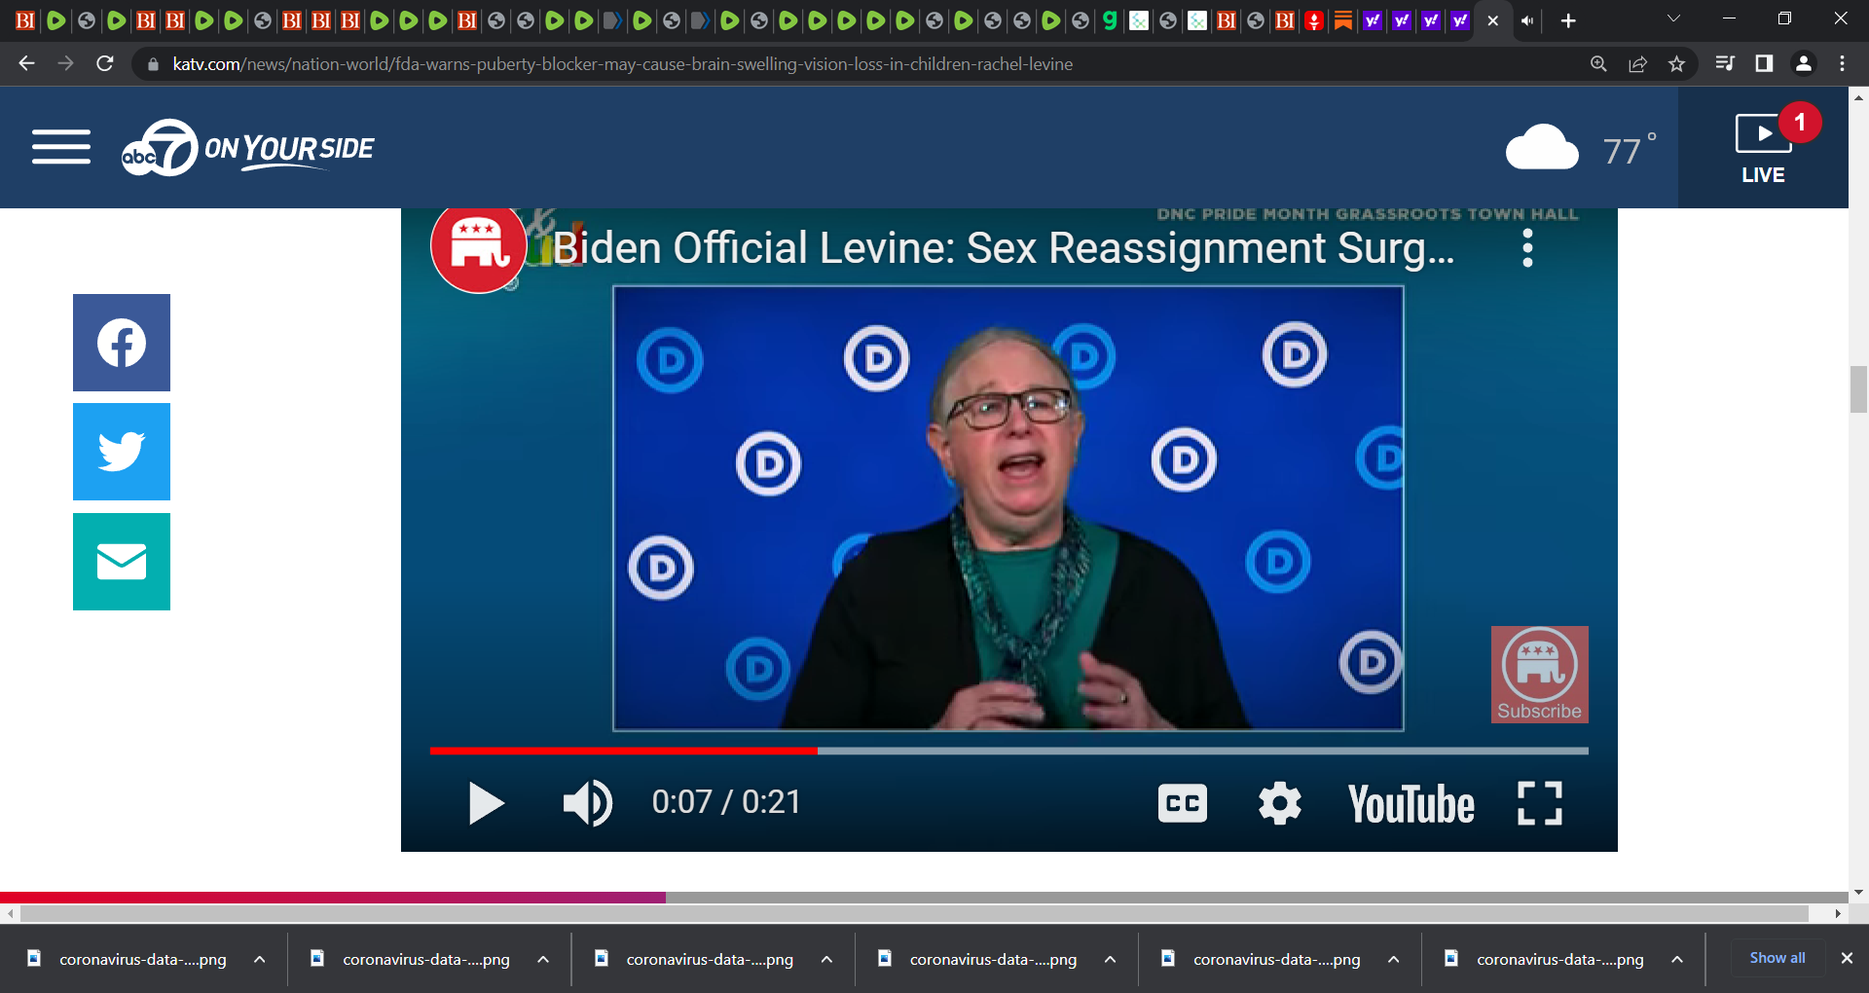
Task: Click scroll up arrow on page scrollbar
Action: pyautogui.click(x=1858, y=96)
